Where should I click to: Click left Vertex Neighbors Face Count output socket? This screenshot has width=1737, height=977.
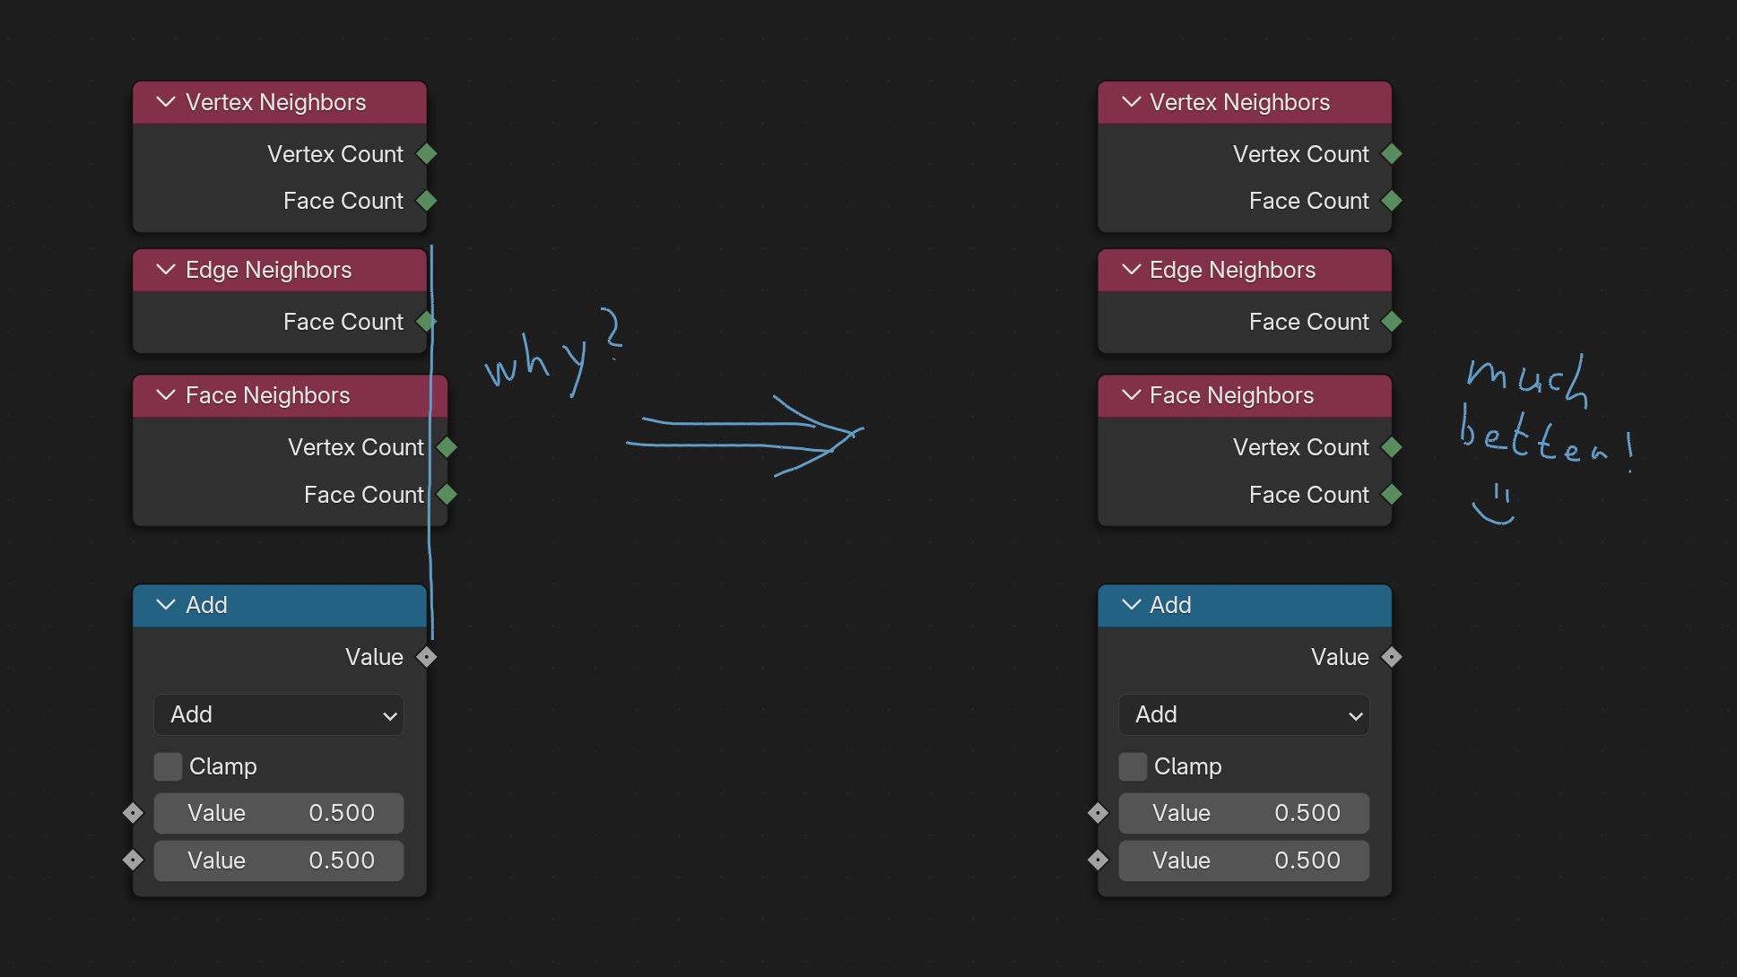427,201
